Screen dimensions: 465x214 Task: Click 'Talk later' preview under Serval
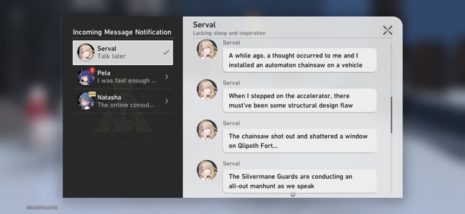point(112,56)
